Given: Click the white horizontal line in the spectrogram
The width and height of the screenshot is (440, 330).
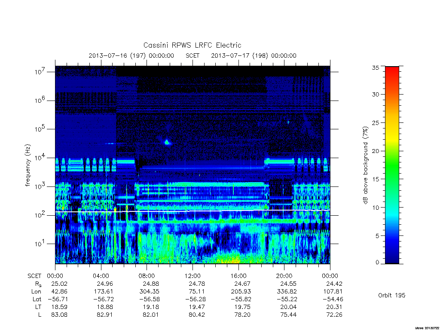Looking at the screenshot, I should coord(192,211).
